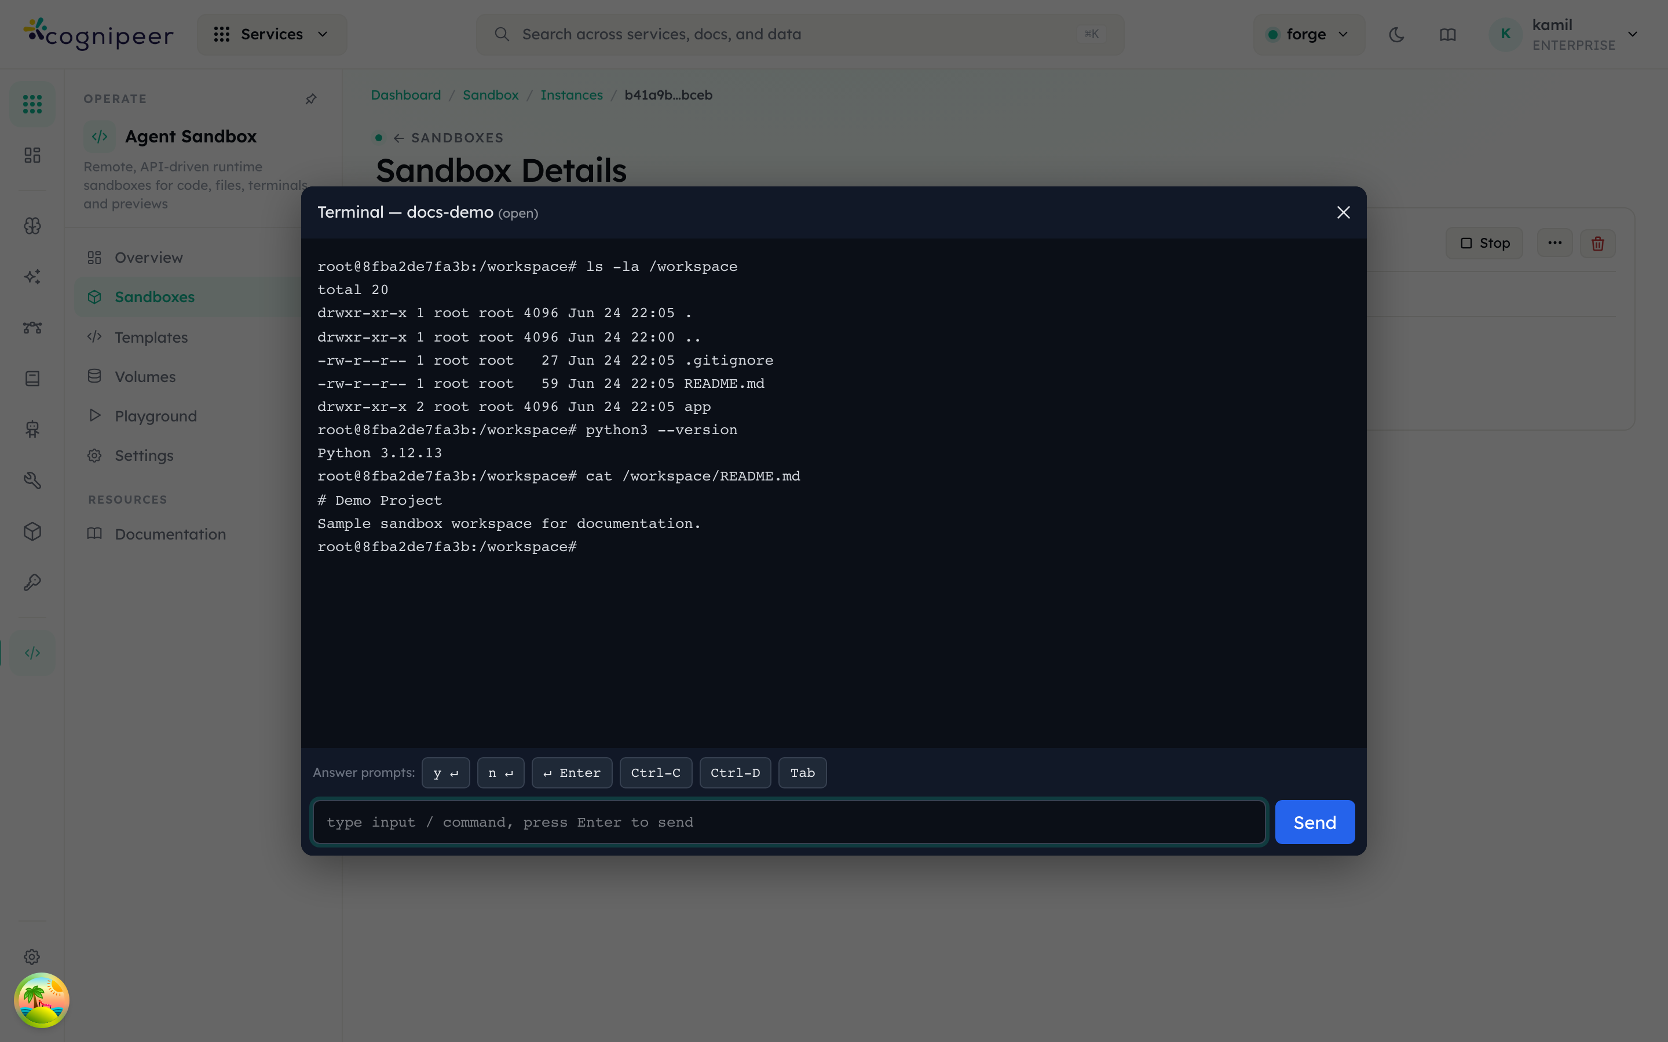
Task: Open the key icon in left rail
Action: (x=32, y=582)
